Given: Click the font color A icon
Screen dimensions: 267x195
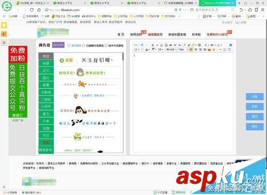Looking at the screenshot, I should click(x=206, y=45).
